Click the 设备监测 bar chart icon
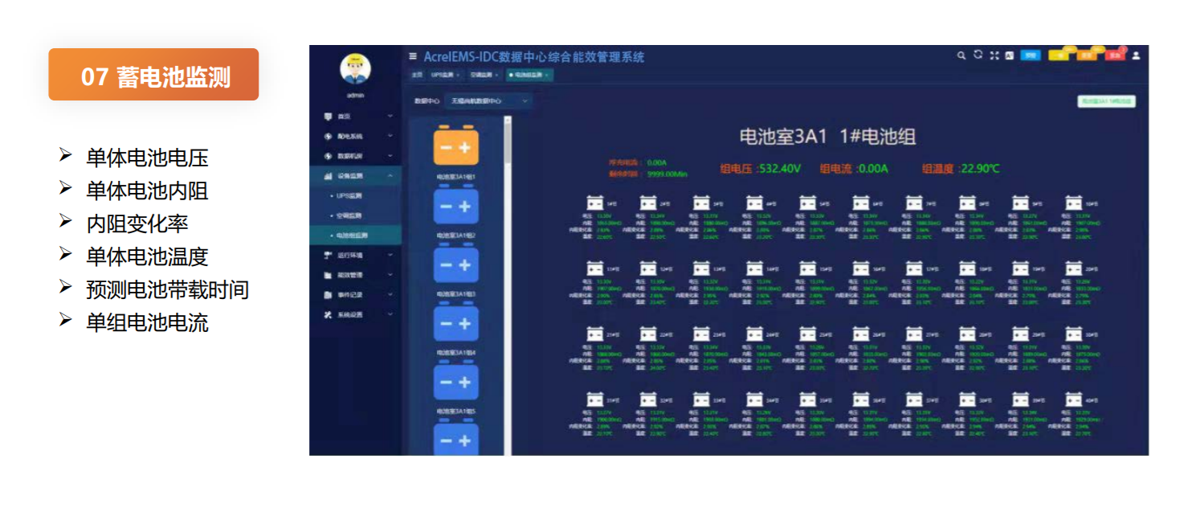This screenshot has width=1188, height=508. [x=328, y=176]
